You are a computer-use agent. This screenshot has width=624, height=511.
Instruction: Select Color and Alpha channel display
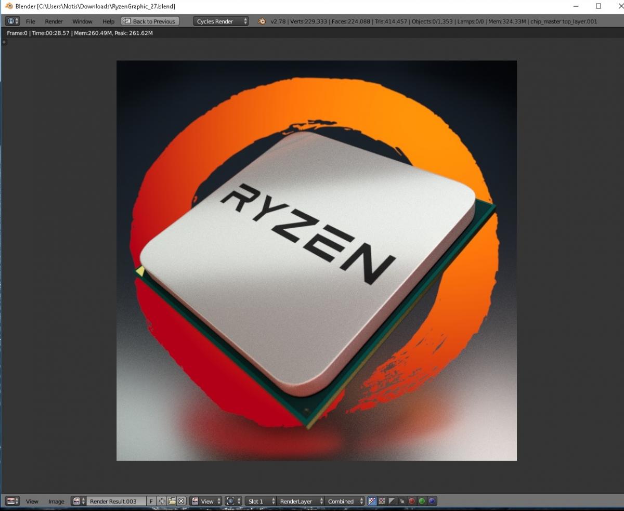(372, 501)
